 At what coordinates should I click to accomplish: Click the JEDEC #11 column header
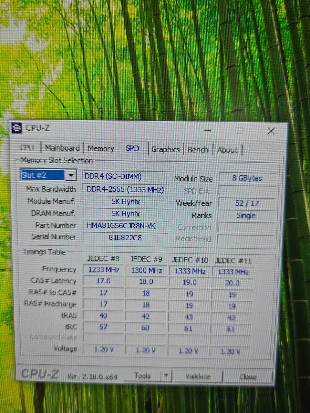point(233,261)
